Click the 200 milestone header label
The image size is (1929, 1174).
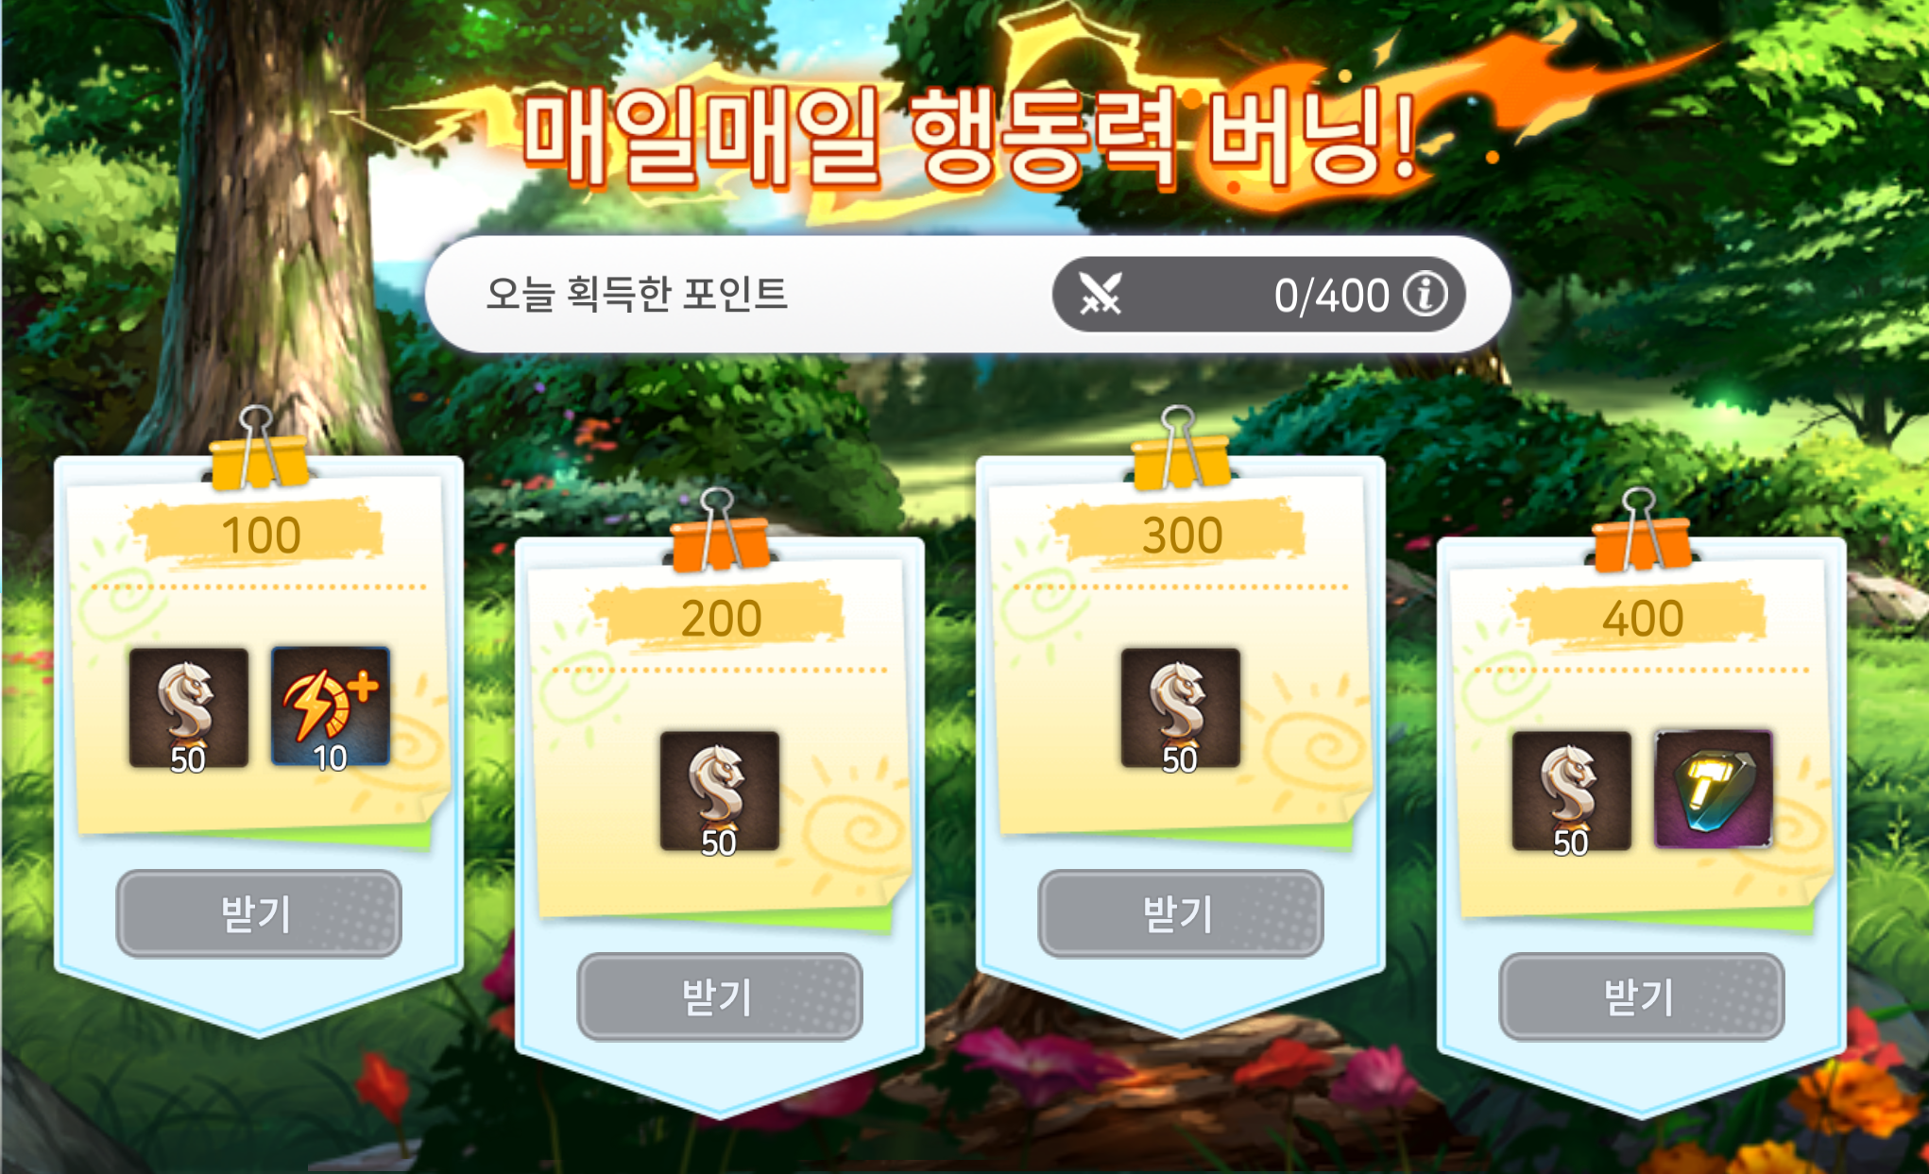[722, 619]
